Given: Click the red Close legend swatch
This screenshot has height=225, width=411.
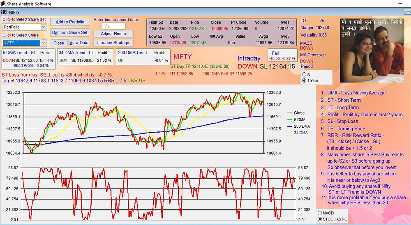Looking at the screenshot, I should [290, 113].
